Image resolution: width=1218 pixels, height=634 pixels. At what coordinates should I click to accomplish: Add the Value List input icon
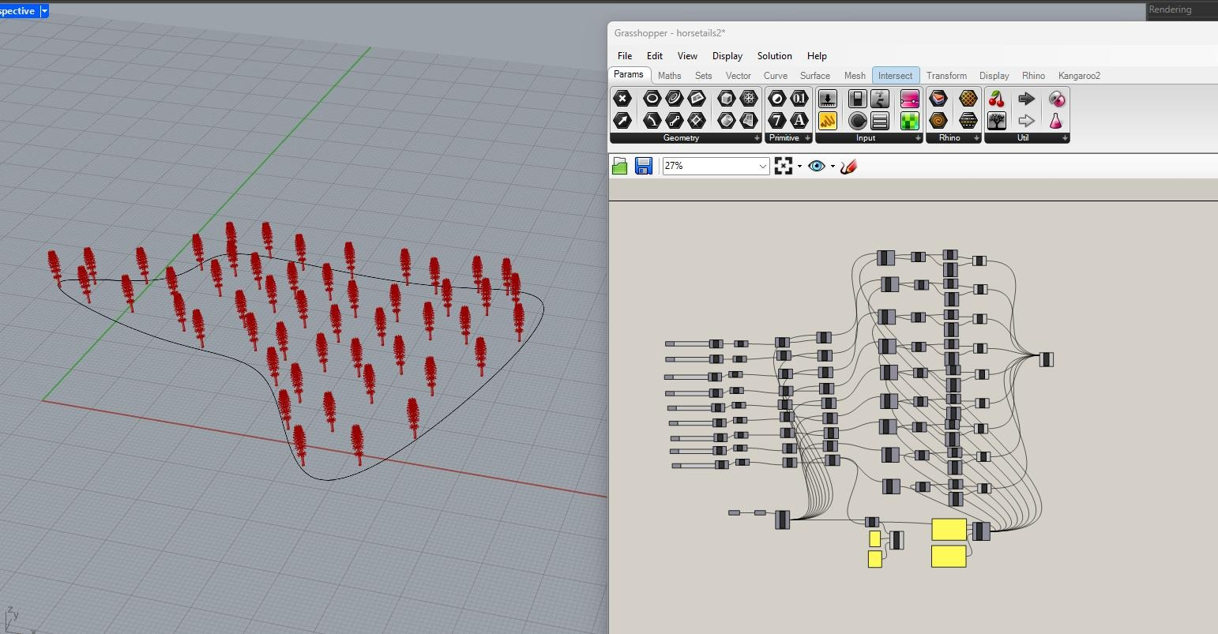tap(880, 120)
